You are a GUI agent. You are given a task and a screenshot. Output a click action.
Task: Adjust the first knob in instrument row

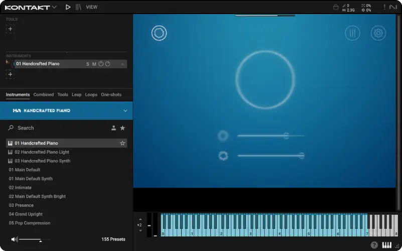tap(101, 64)
